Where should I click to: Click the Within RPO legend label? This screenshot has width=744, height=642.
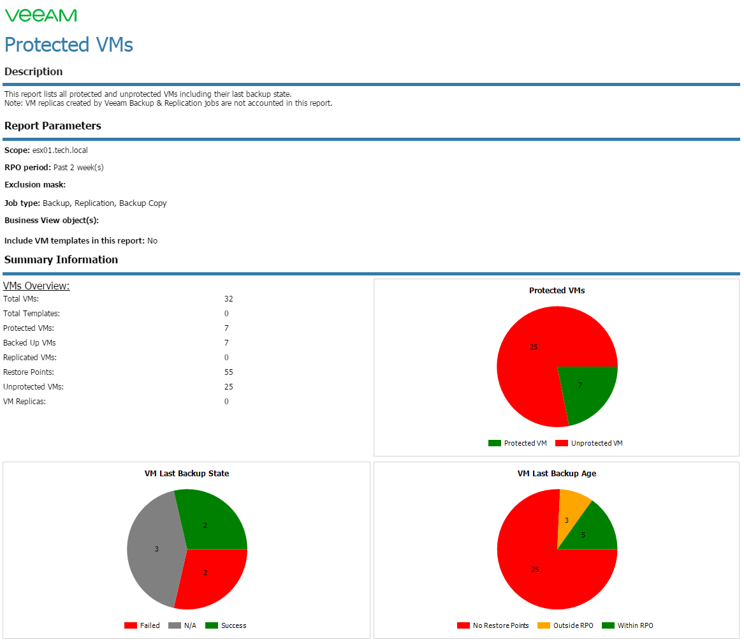tap(636, 625)
